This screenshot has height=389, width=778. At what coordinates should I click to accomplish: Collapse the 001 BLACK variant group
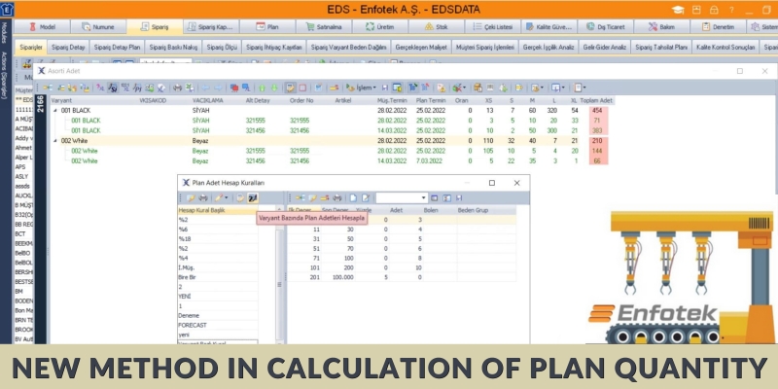tap(55, 111)
